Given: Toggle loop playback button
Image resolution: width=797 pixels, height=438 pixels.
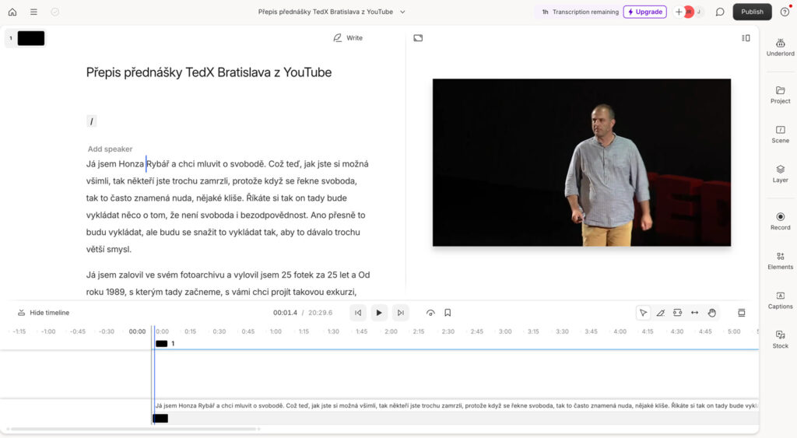Looking at the screenshot, I should tap(430, 313).
